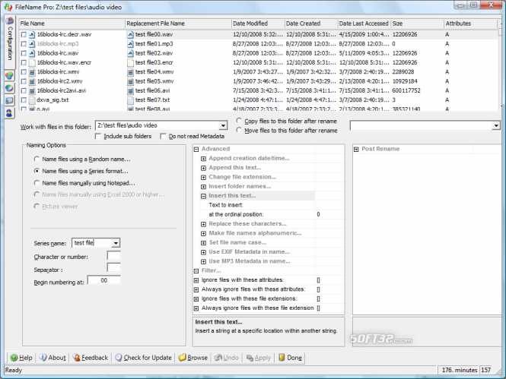Sort by the Date Modified column
The height and width of the screenshot is (379, 506).
tap(258, 24)
